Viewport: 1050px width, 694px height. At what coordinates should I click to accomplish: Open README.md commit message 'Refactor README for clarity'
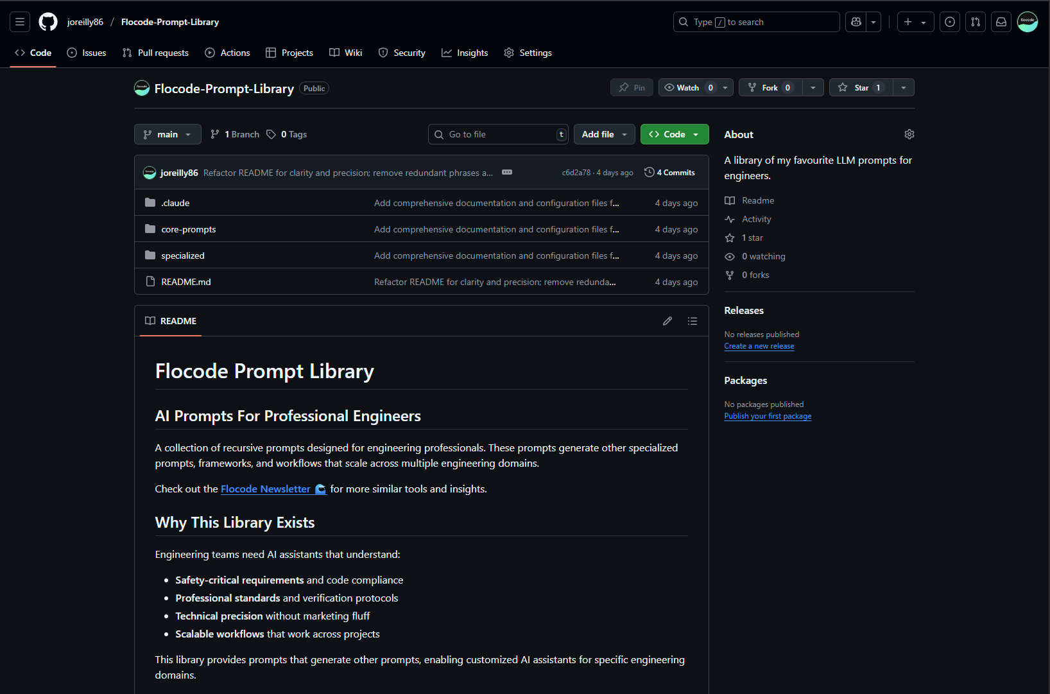(x=495, y=282)
